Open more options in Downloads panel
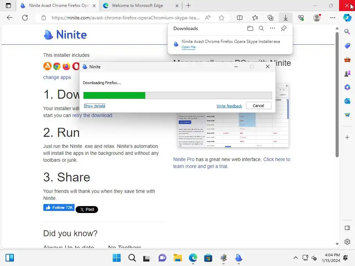This screenshot has width=355, height=266. click(272, 28)
